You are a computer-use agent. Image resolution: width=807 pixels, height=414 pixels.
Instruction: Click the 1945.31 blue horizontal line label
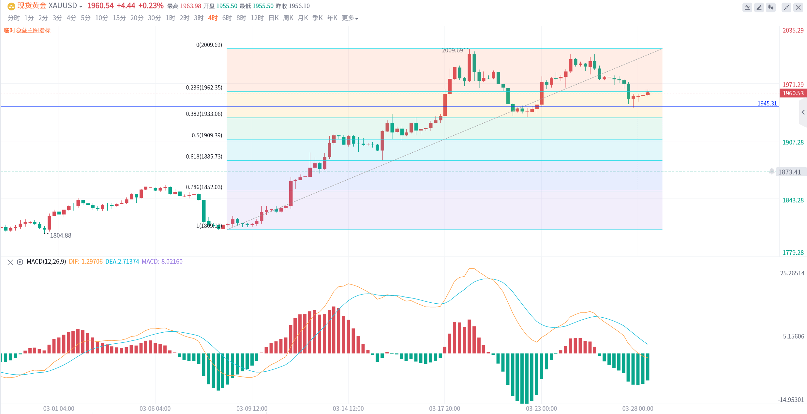click(x=767, y=103)
